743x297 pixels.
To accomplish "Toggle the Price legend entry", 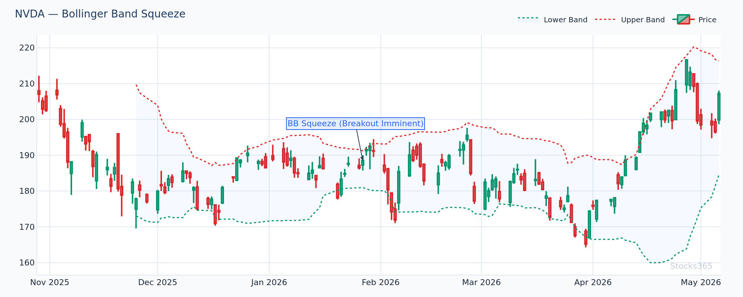I will click(x=694, y=20).
